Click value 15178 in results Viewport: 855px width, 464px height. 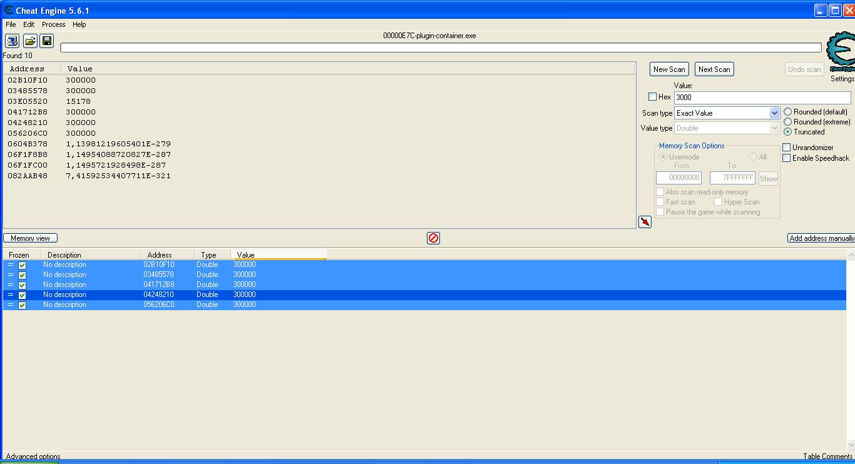click(x=78, y=101)
